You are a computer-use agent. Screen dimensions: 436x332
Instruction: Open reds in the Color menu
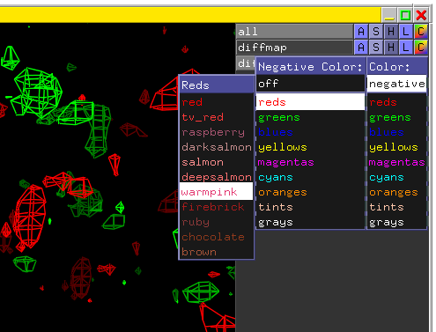tap(396, 102)
